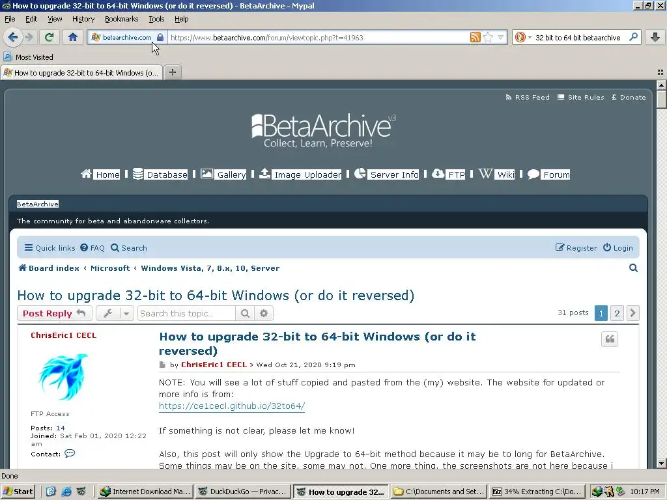Open the History menu
This screenshot has width=667, height=500.
[x=83, y=19]
